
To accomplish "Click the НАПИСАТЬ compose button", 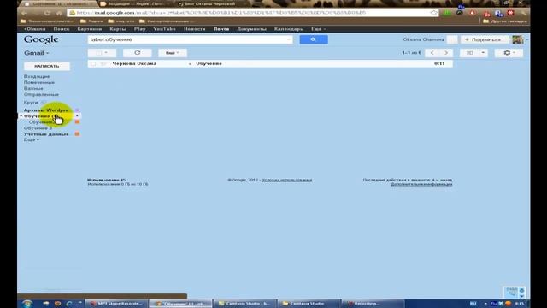I will click(47, 66).
